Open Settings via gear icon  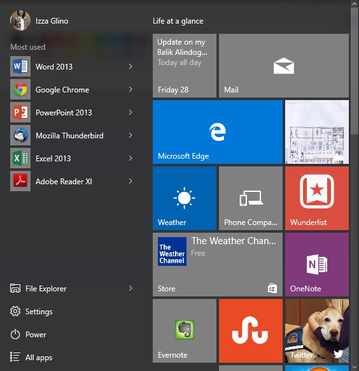tap(15, 311)
